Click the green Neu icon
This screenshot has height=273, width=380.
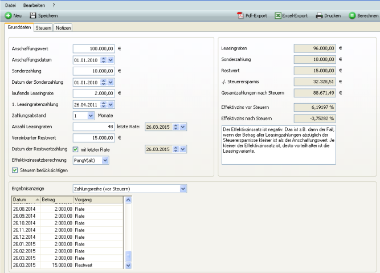tap(8, 15)
